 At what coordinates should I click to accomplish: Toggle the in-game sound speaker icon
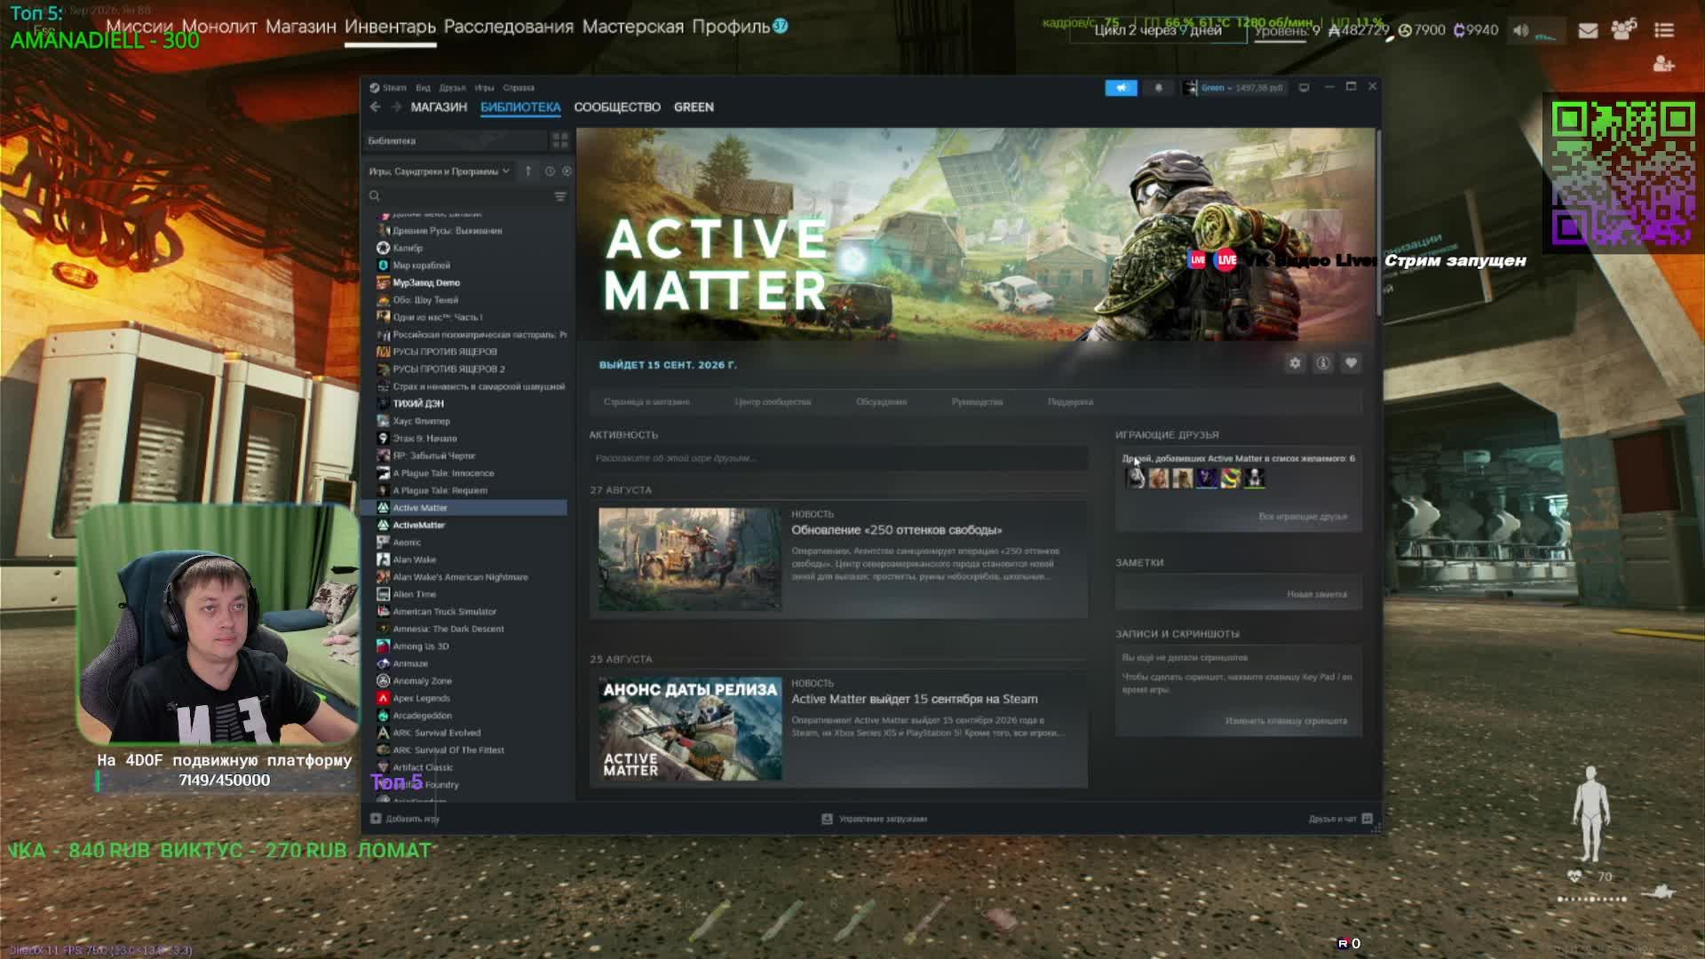(1520, 30)
